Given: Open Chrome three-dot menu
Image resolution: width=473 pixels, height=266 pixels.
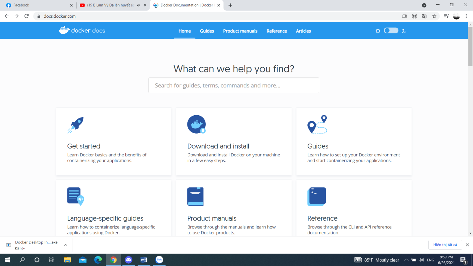Looking at the screenshot, I should coord(466,16).
